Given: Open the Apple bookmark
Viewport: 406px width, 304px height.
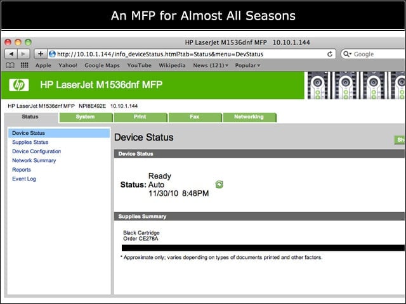Looking at the screenshot, I should pyautogui.click(x=43, y=65).
